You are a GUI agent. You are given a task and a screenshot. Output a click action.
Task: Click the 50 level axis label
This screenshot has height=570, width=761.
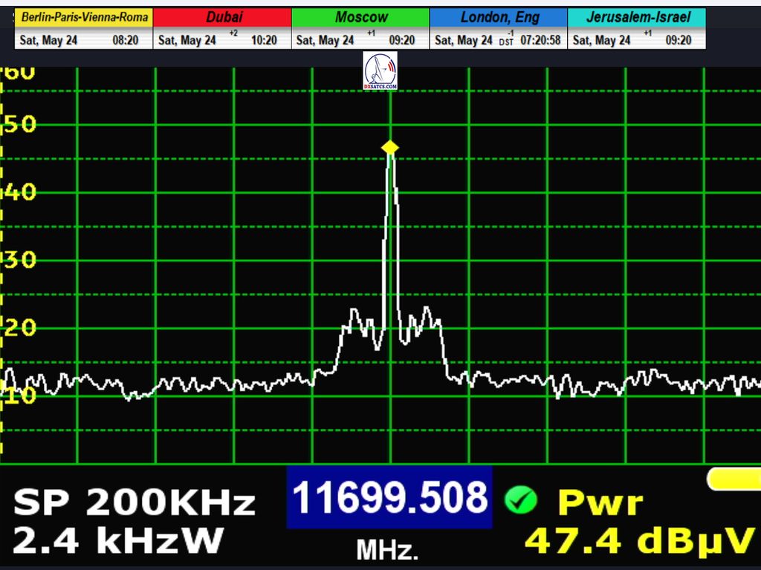pos(19,124)
